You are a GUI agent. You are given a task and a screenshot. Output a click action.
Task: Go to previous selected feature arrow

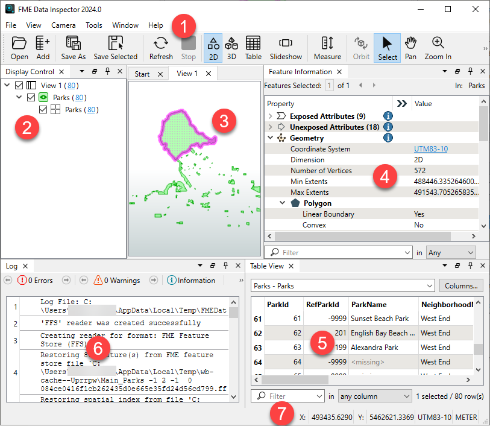(360, 85)
